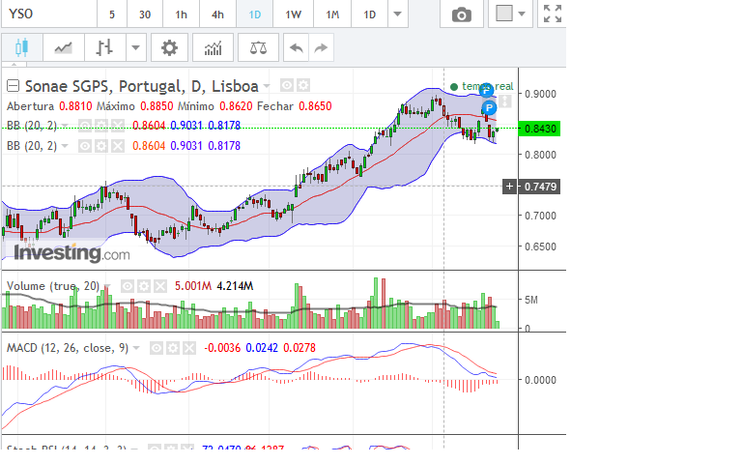Image resolution: width=742 pixels, height=464 pixels.
Task: Take a chart snapshot with camera icon
Action: coord(462,14)
